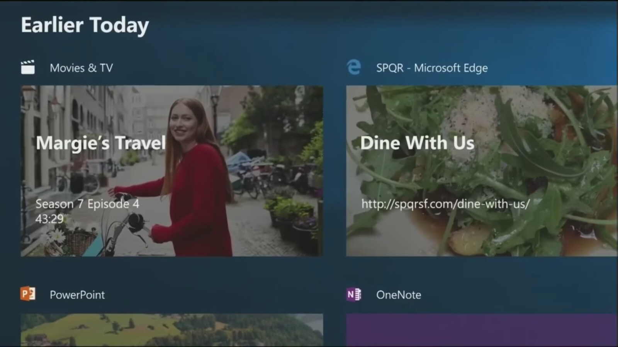Click the OneNote label
This screenshot has width=618, height=347.
tap(399, 295)
